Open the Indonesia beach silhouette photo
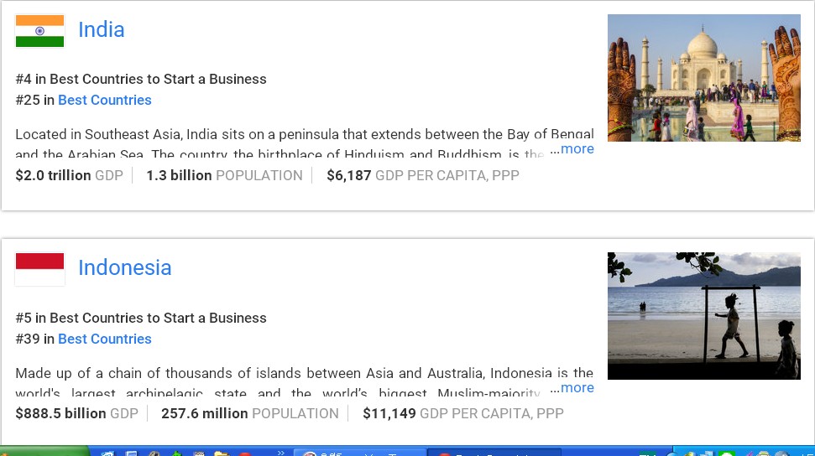 pos(703,316)
